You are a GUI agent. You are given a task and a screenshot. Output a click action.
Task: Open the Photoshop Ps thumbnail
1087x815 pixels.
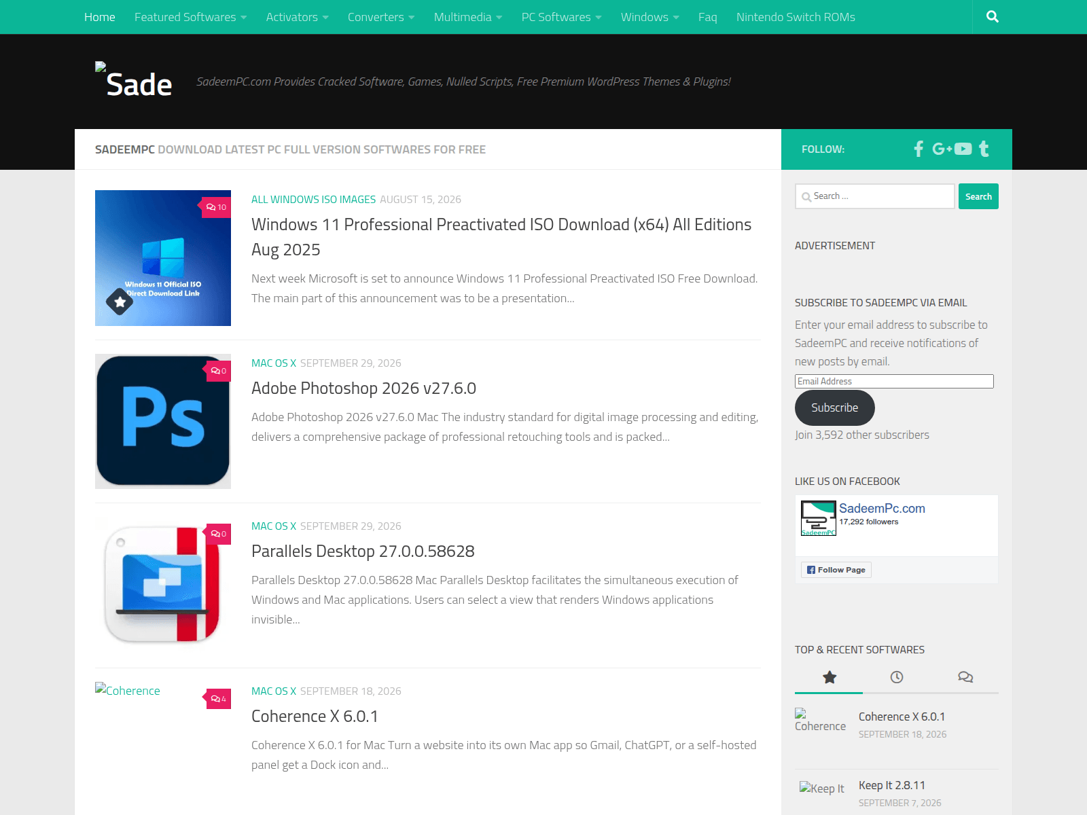point(163,421)
